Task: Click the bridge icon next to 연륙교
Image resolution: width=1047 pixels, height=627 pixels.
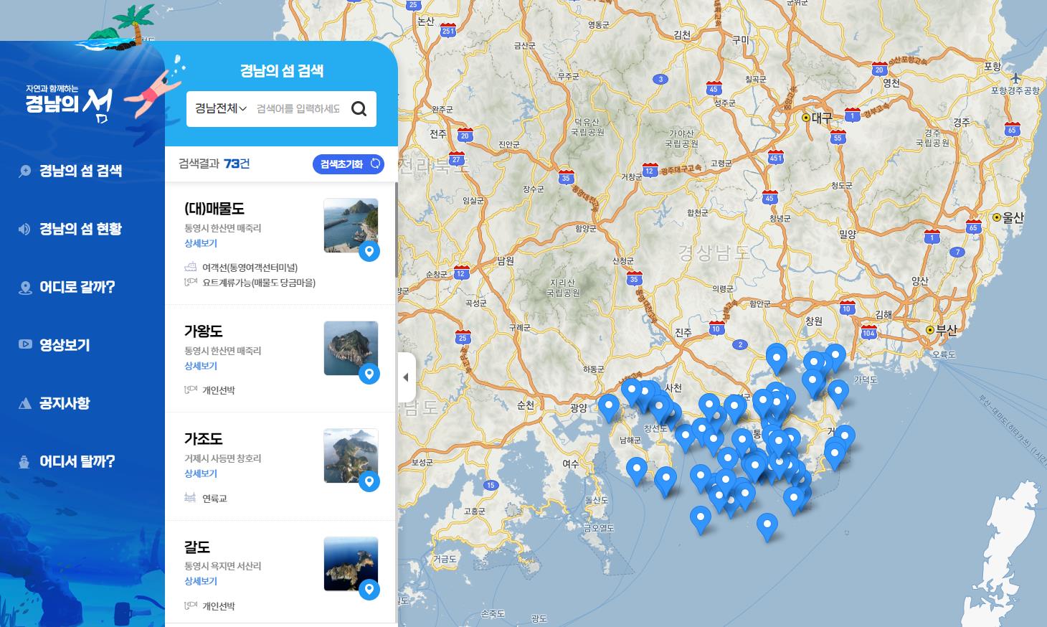Action: click(x=190, y=497)
